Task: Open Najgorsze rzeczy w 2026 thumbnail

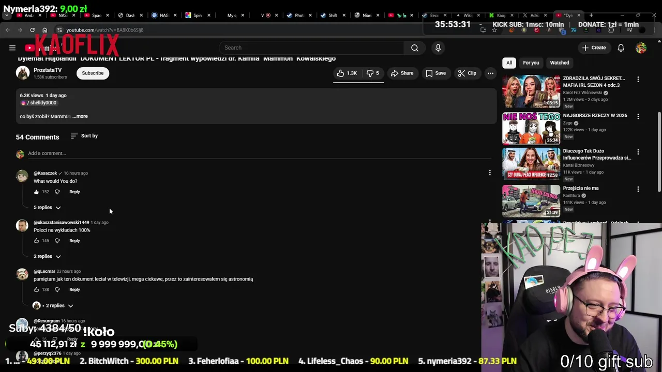Action: click(531, 128)
